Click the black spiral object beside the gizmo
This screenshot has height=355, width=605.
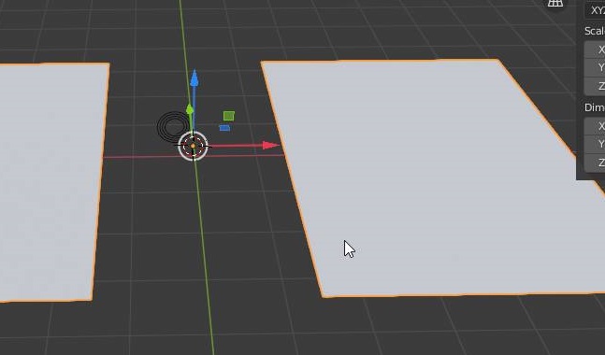point(173,126)
